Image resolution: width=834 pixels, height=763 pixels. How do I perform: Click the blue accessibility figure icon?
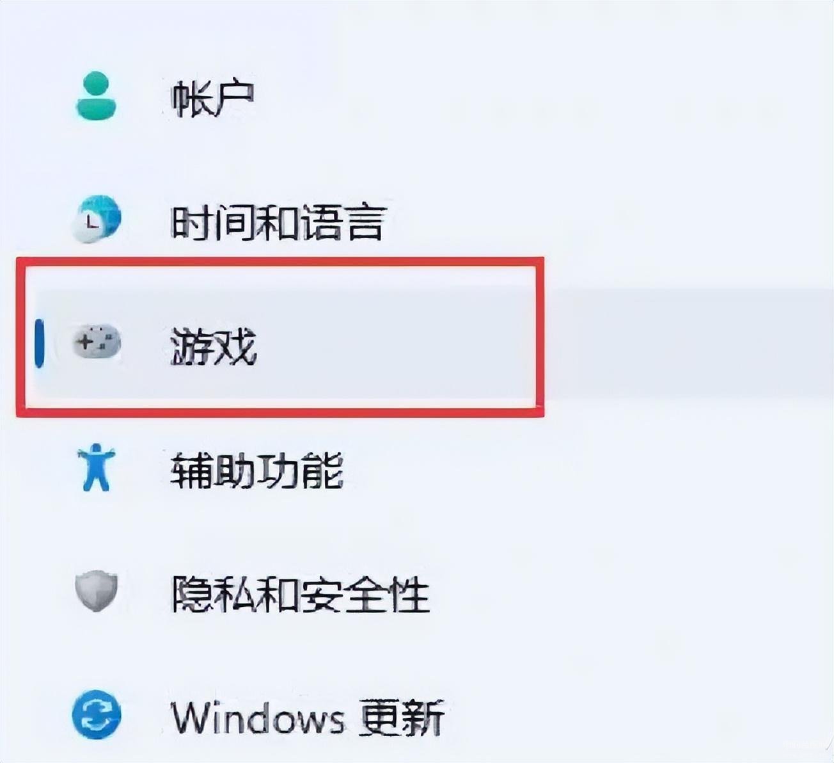pos(96,467)
